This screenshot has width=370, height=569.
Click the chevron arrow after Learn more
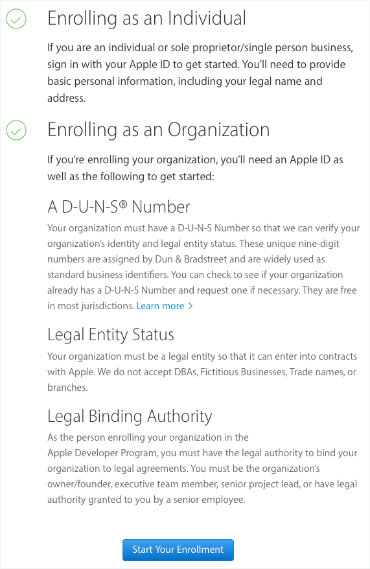(x=191, y=307)
